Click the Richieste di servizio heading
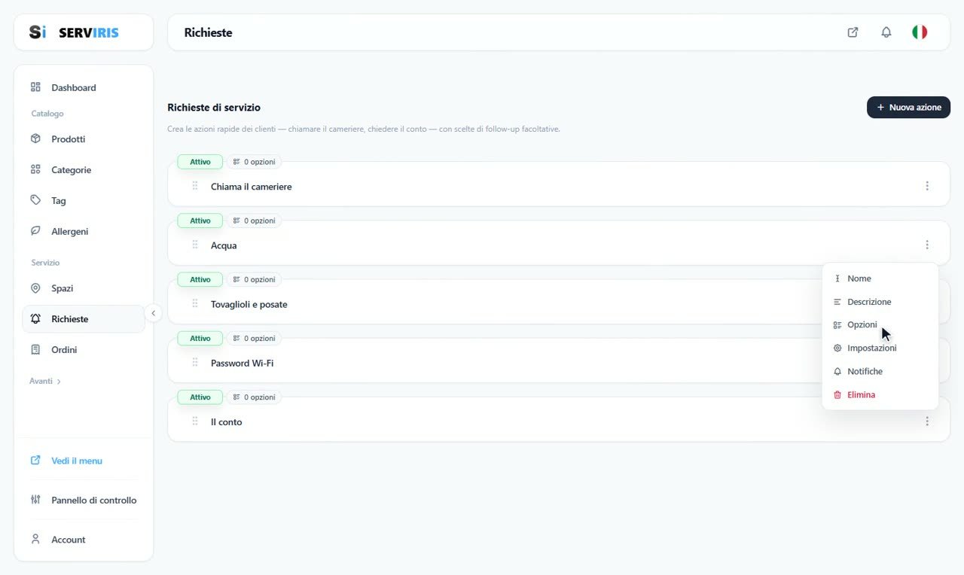The image size is (964, 575). (214, 108)
